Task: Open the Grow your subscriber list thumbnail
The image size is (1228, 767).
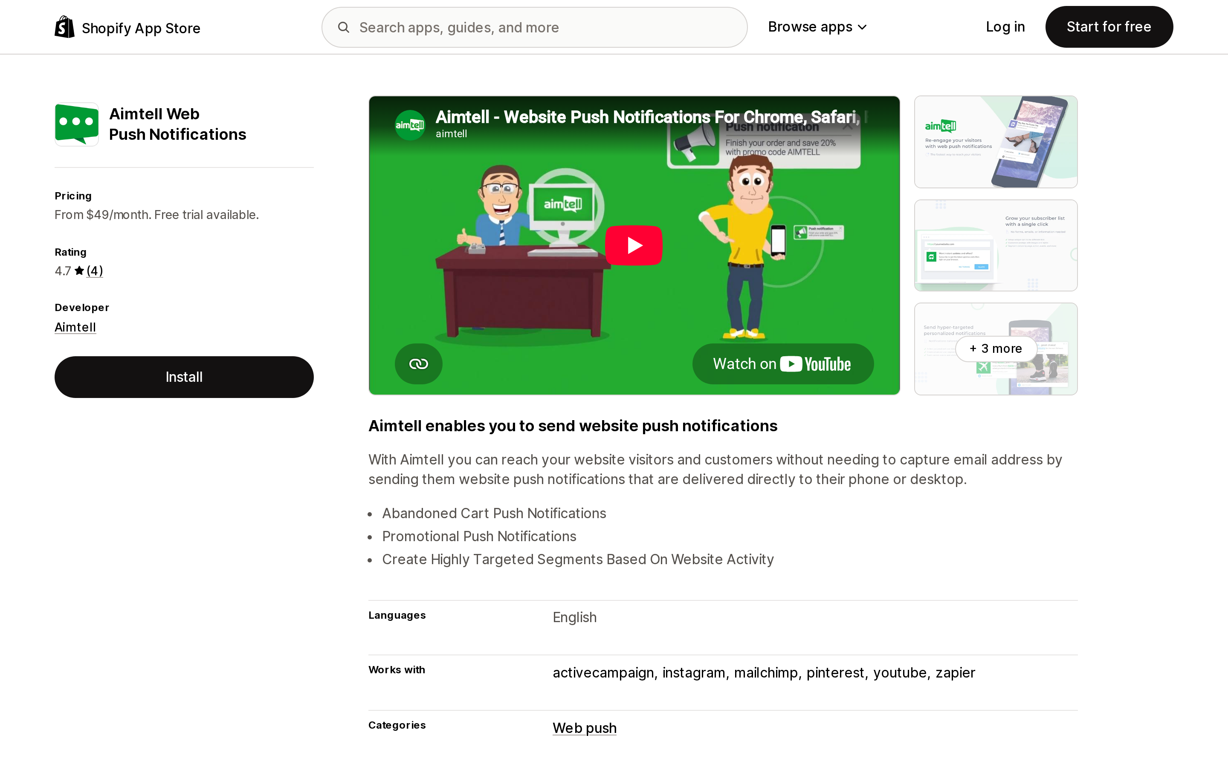Action: [996, 245]
